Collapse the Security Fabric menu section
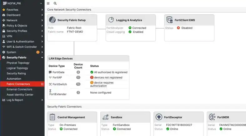Image resolution: width=246 pixels, height=136 pixels. (x=42, y=58)
